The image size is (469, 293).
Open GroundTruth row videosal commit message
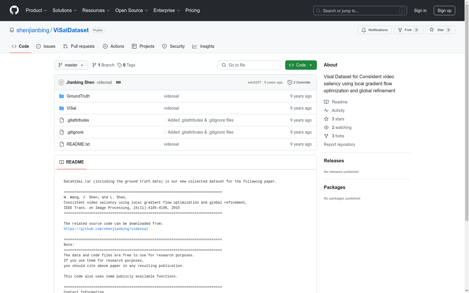tap(171, 96)
